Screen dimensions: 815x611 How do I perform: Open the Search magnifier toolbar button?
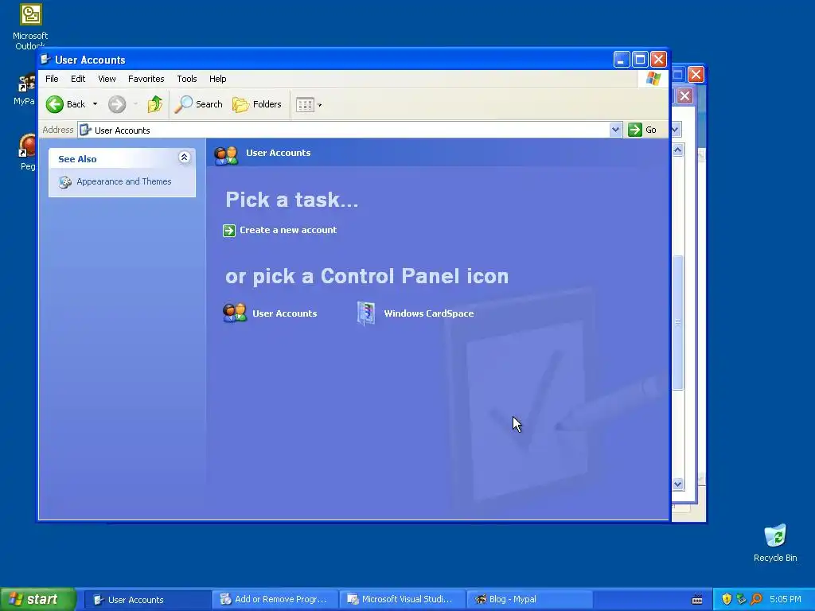(198, 104)
